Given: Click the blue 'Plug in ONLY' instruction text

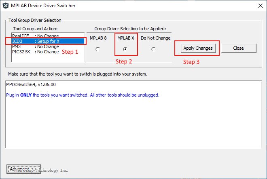Looking at the screenshot, I should coord(83,95).
